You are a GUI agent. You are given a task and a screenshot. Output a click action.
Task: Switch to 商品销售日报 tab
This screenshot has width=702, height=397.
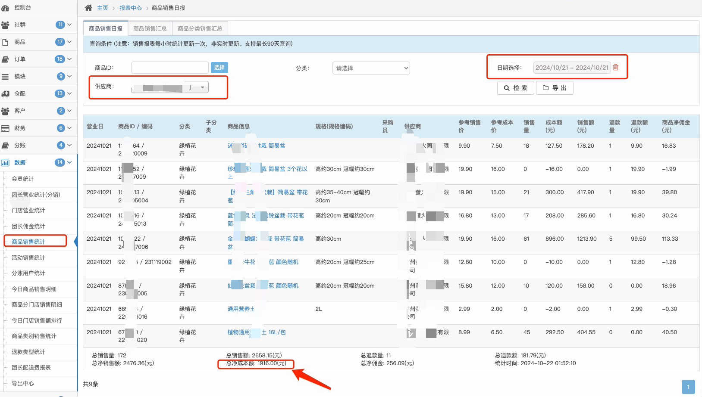[x=106, y=28]
